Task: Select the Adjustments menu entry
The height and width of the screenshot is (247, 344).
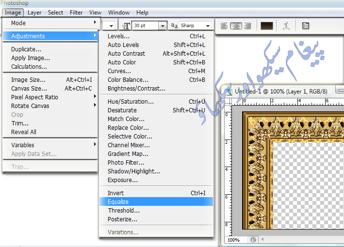Action: pyautogui.click(x=50, y=36)
